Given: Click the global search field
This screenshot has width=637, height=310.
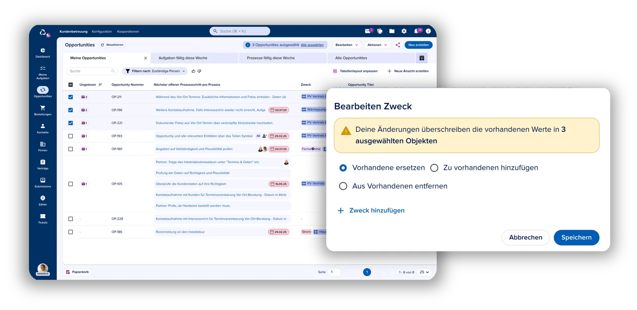Looking at the screenshot, I should click(x=240, y=31).
